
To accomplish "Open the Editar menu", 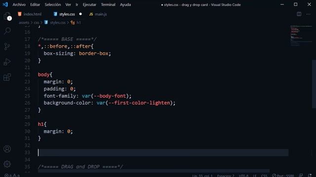I will [x=35, y=4].
